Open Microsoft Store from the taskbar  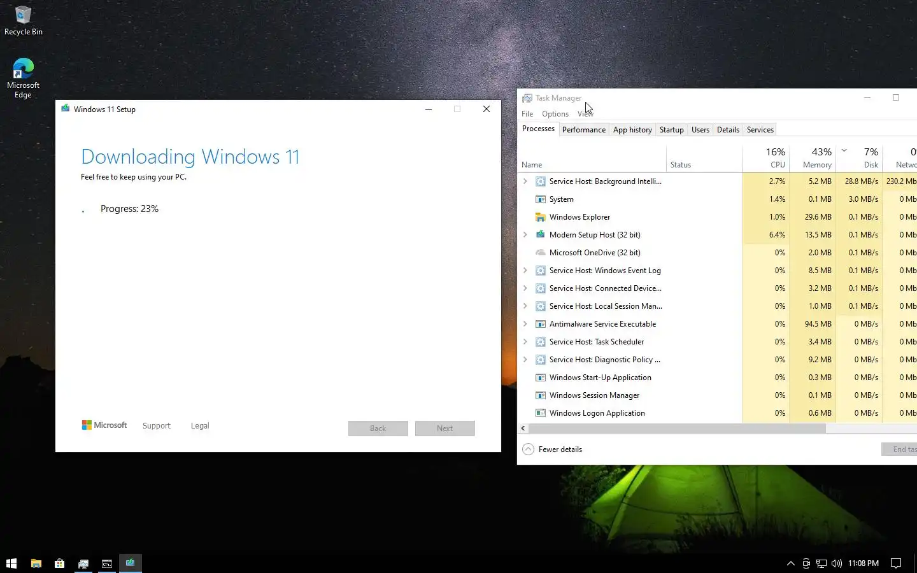coord(59,563)
